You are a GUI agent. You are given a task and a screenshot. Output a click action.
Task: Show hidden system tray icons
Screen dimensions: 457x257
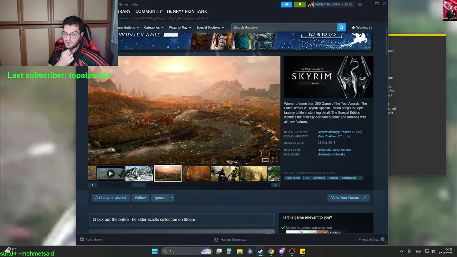(x=401, y=251)
